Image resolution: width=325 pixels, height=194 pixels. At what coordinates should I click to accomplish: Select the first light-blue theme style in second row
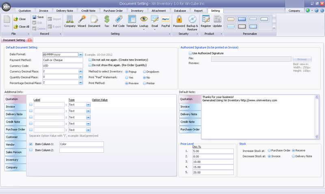tap(231, 26)
